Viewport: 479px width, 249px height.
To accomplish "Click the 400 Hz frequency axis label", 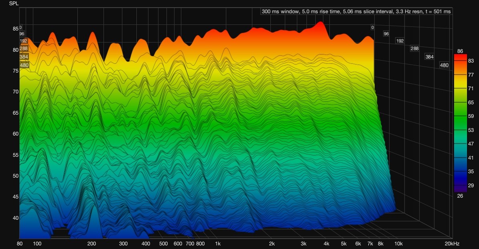I will point(146,243).
